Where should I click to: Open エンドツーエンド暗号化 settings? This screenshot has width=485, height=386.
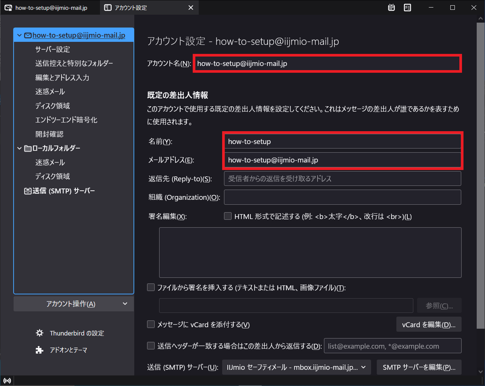(66, 120)
